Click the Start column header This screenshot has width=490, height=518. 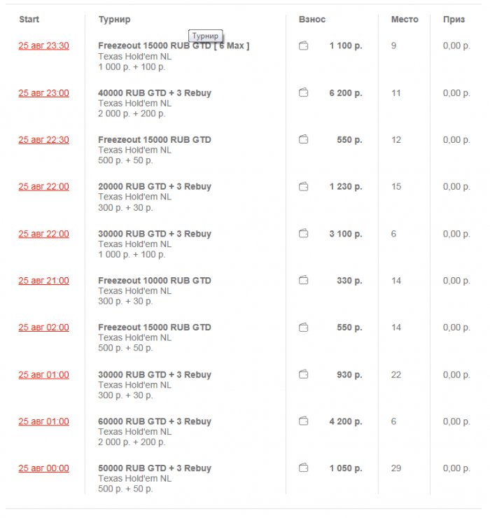click(x=29, y=20)
